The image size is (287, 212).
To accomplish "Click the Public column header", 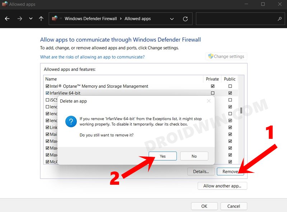I will pos(230,79).
